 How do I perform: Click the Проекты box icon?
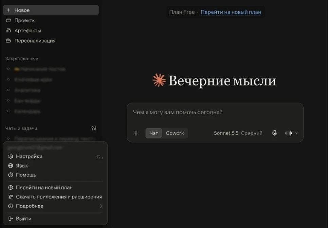click(8, 20)
